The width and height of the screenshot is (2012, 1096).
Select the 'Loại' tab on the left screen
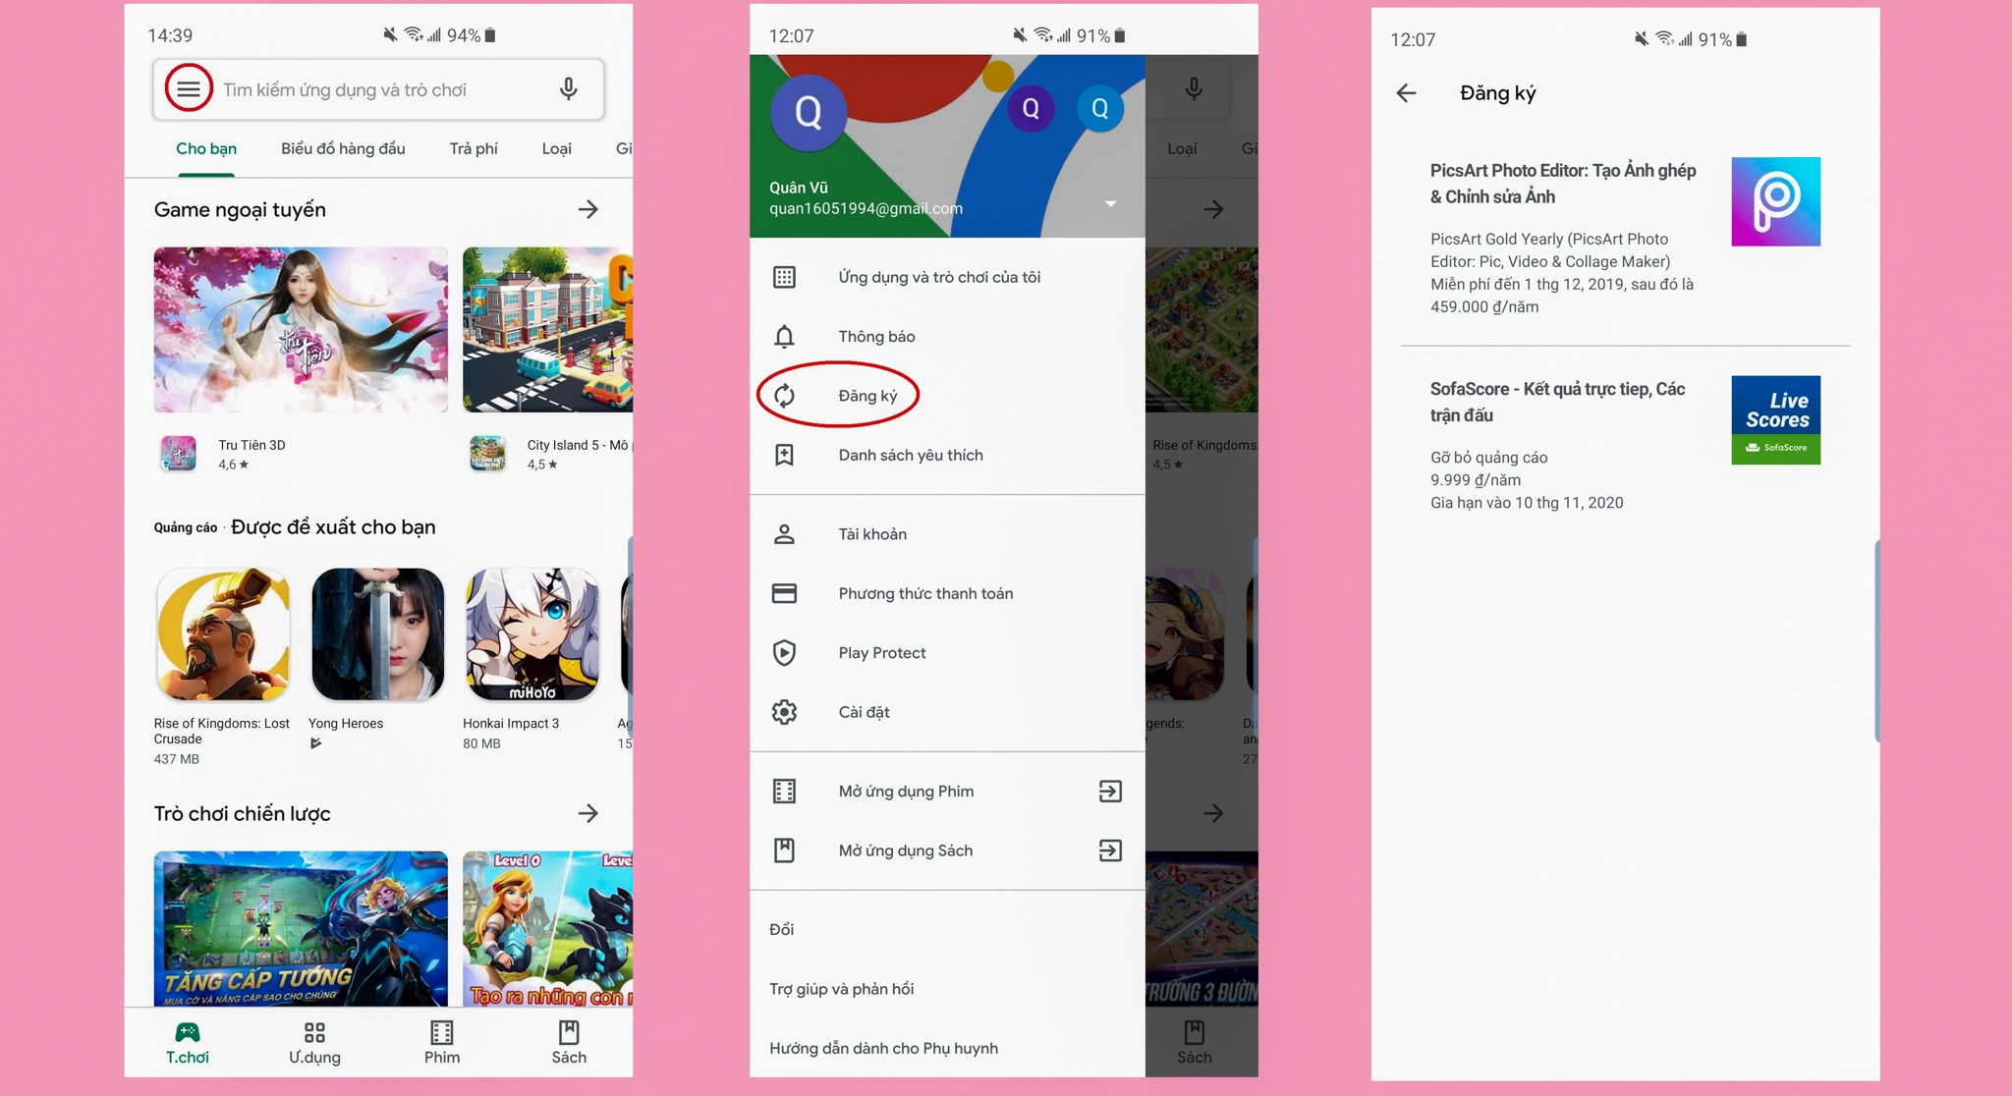pyautogui.click(x=556, y=148)
